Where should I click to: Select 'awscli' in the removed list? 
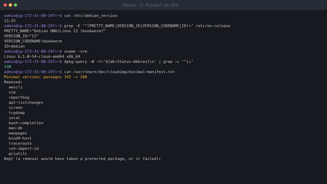click(x=16, y=87)
